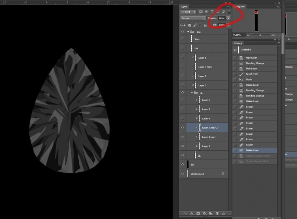Delete layer using Layers panel trash icon
The width and height of the screenshot is (297, 219).
click(223, 214)
